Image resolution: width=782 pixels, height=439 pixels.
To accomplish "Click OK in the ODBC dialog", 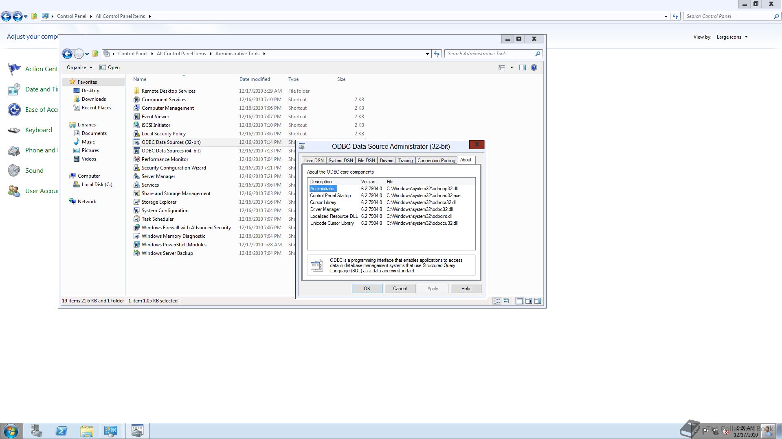I will (367, 289).
